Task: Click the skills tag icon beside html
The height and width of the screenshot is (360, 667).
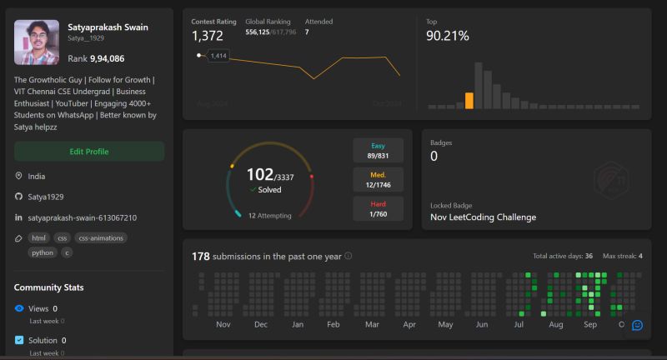Action: [18, 238]
